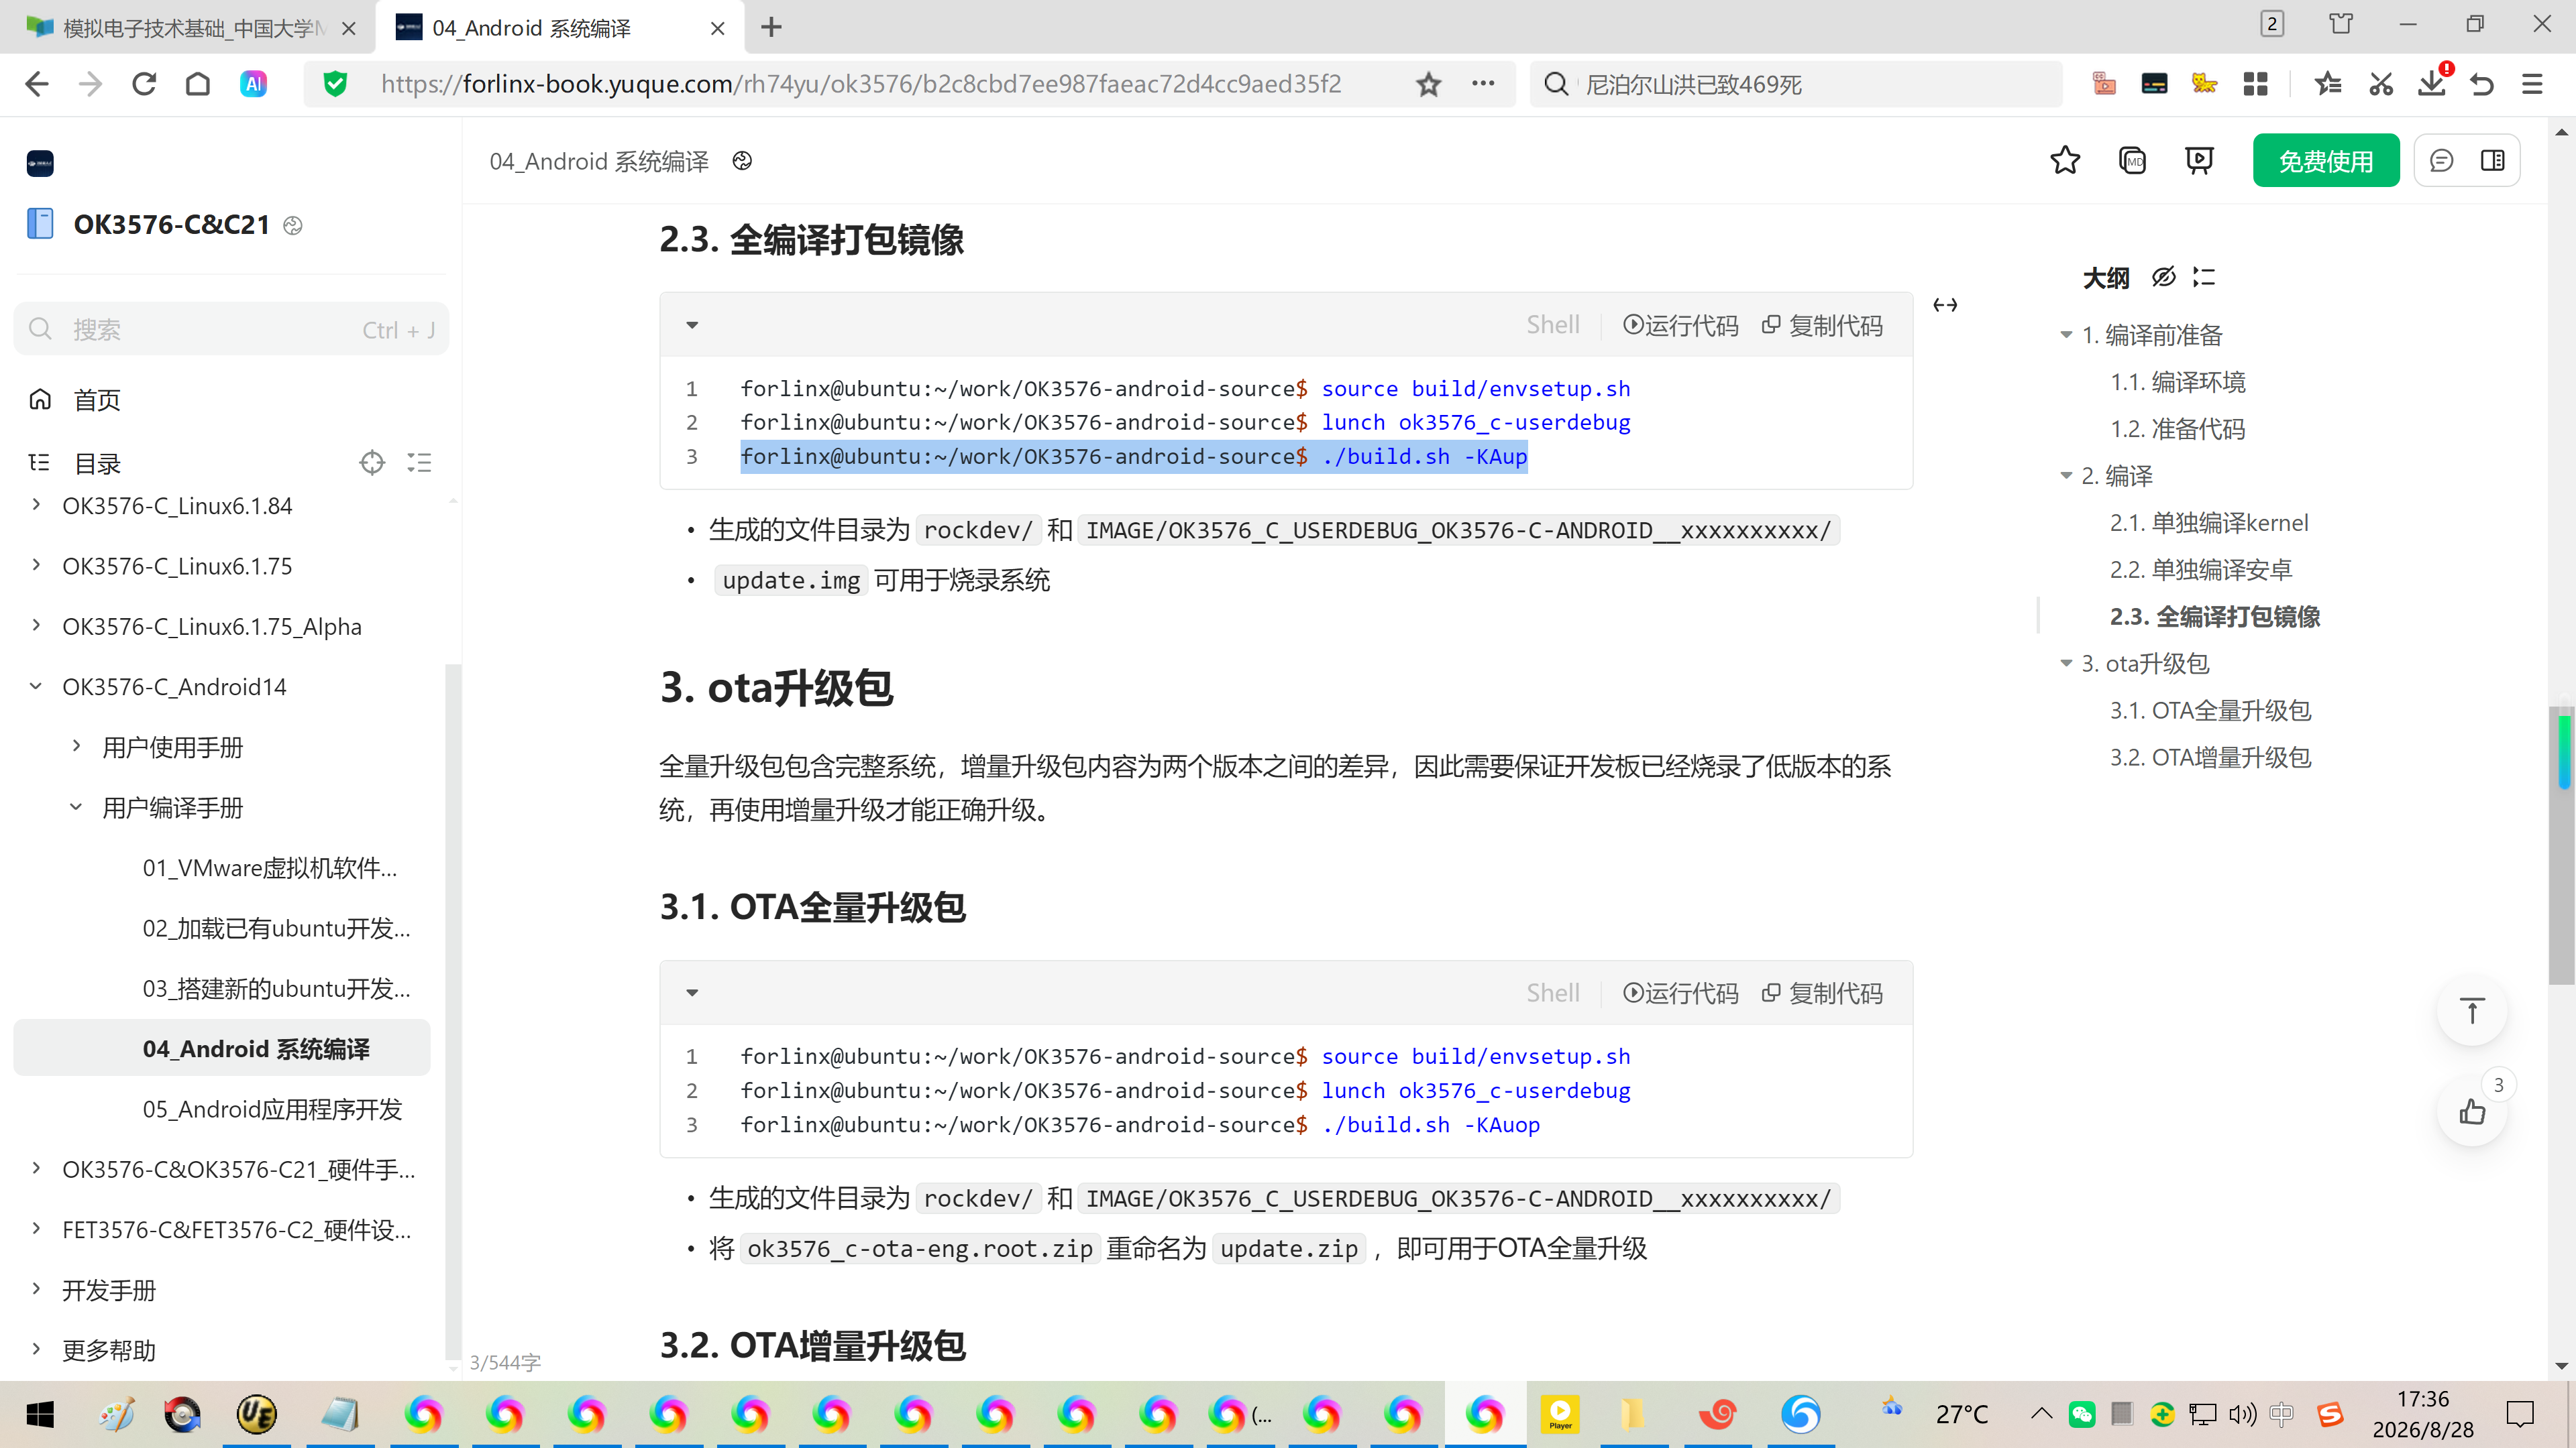Image resolution: width=2576 pixels, height=1448 pixels.
Task: Open the 05_Android应用程序开发 document
Action: (x=272, y=1109)
